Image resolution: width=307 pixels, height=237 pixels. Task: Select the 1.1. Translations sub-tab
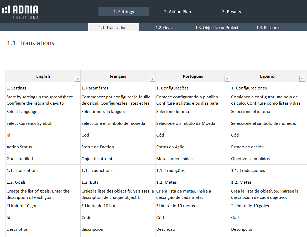[113, 27]
